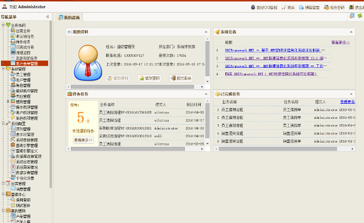The width and height of the screenshot is (364, 223).
Task: Open 消息管理 in the navigation tree
Action: 23,189
